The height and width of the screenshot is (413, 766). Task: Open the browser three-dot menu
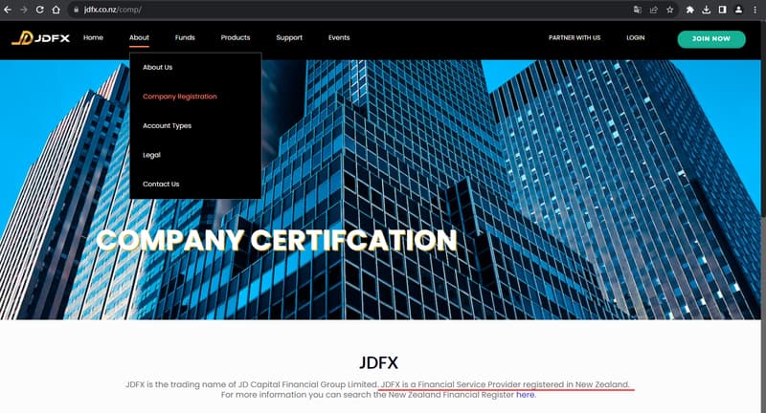755,10
